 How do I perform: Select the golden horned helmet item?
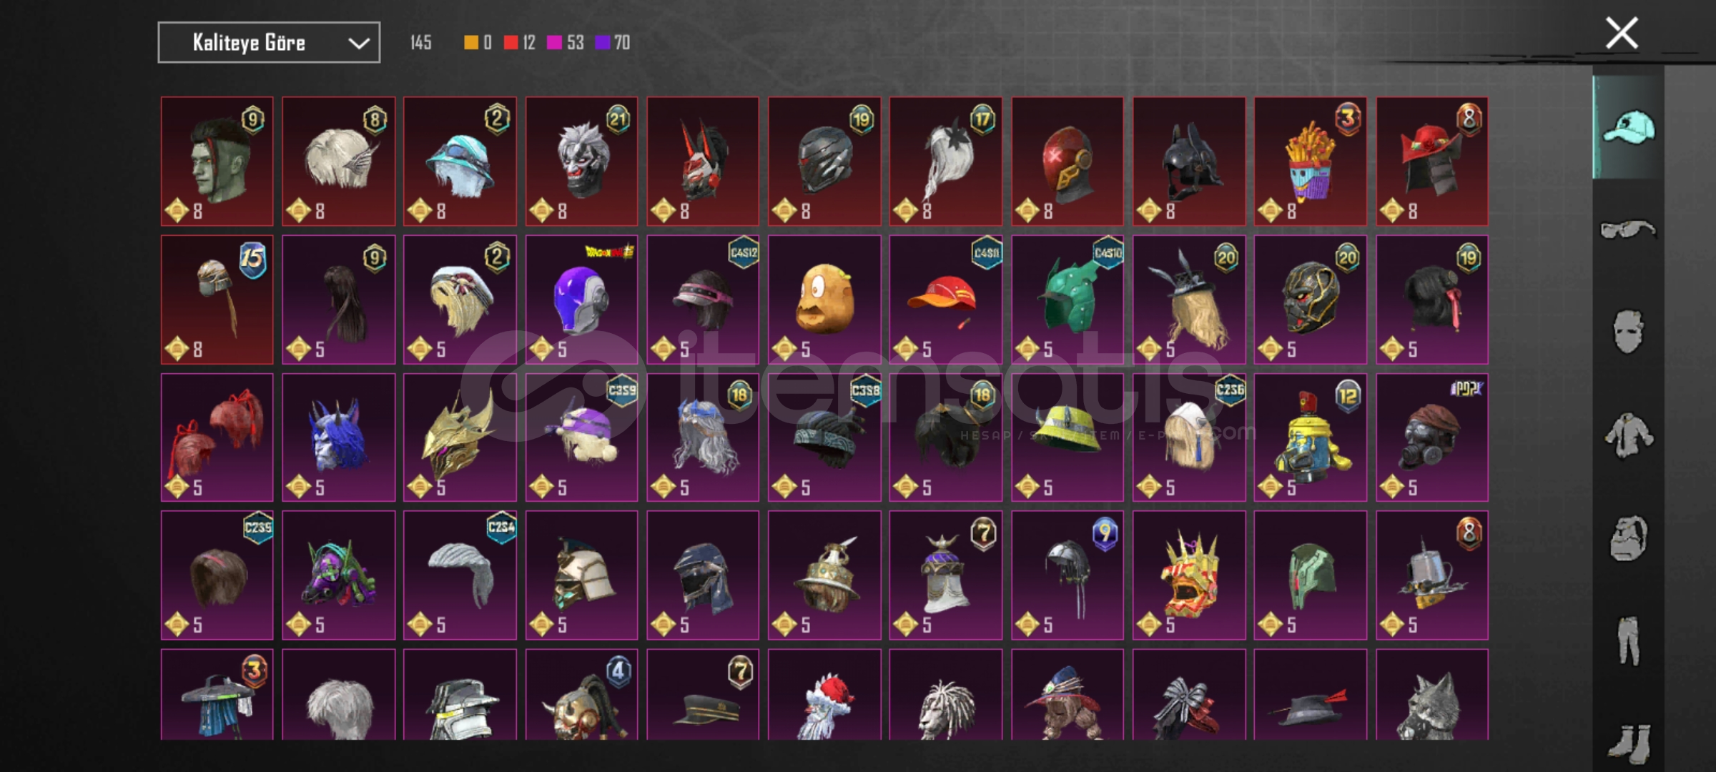point(460,437)
